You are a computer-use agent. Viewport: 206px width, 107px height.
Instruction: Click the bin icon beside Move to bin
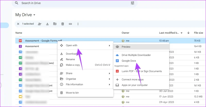61,93
